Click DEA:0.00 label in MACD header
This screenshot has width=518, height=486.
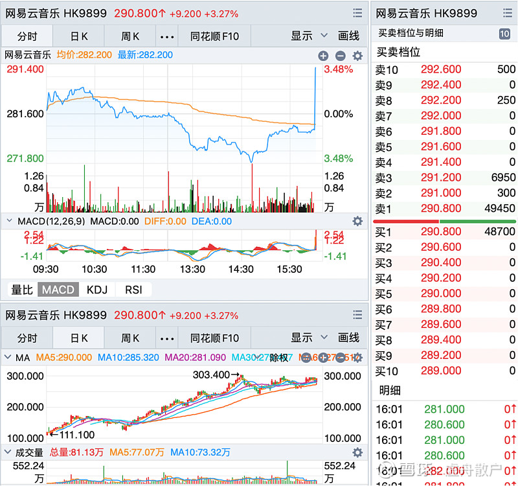pyautogui.click(x=212, y=221)
